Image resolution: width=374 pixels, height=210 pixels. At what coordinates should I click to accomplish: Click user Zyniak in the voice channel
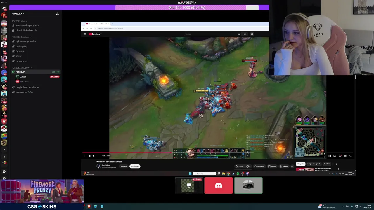click(23, 77)
